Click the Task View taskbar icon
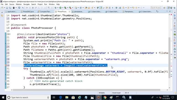The image size is (177, 100). (x=54, y=97)
